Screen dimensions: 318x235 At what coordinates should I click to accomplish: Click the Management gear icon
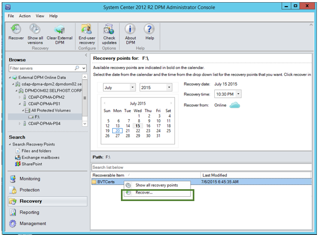point(13,224)
